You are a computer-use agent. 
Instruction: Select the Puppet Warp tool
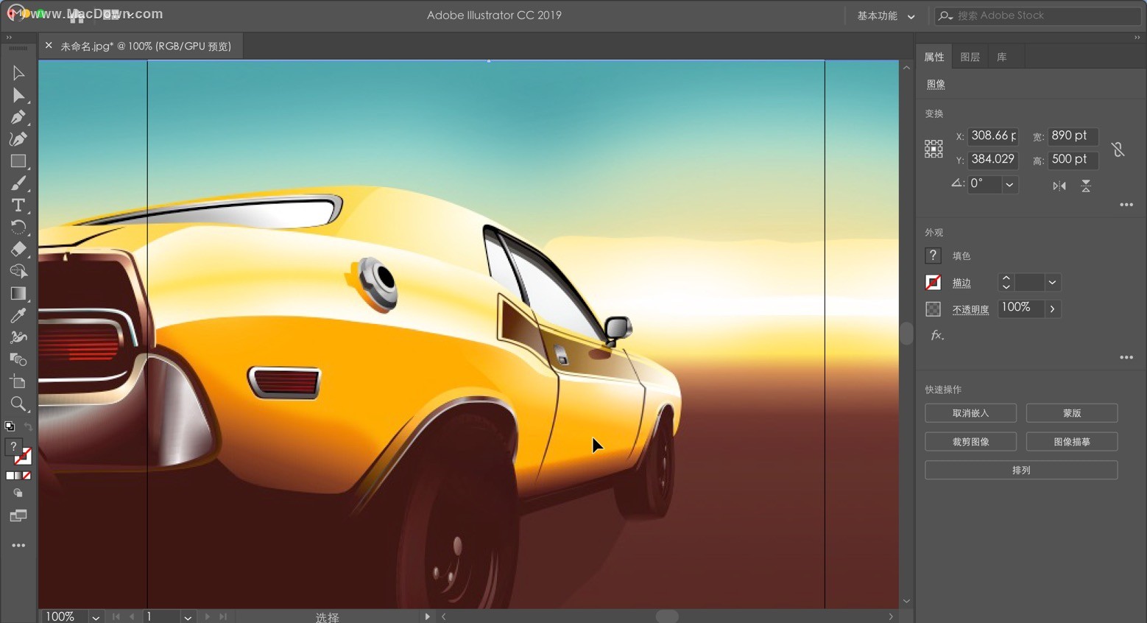click(x=18, y=337)
